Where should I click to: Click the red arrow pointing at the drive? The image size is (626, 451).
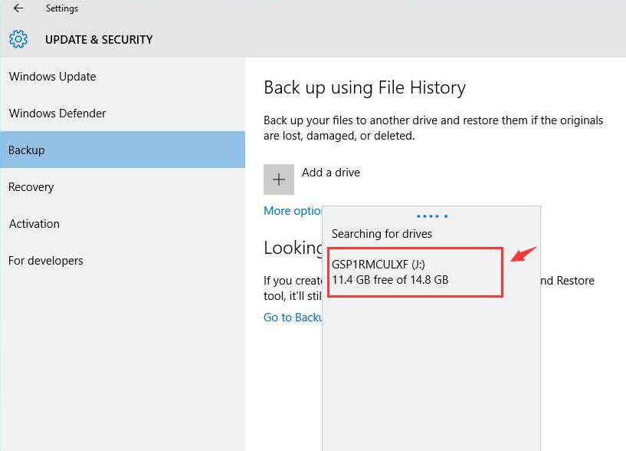click(x=524, y=253)
